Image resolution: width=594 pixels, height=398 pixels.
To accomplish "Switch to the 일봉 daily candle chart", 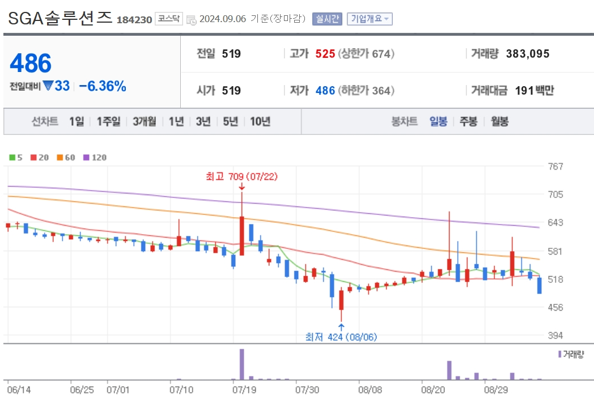I will point(438,121).
